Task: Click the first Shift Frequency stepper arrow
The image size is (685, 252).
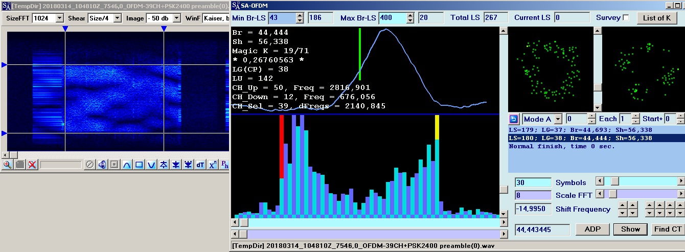Action: [x=624, y=205]
